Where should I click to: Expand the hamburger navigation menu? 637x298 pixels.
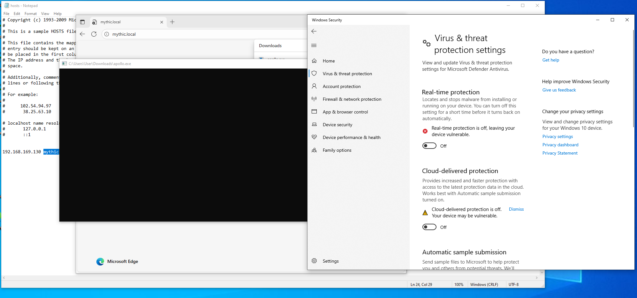[x=314, y=45]
